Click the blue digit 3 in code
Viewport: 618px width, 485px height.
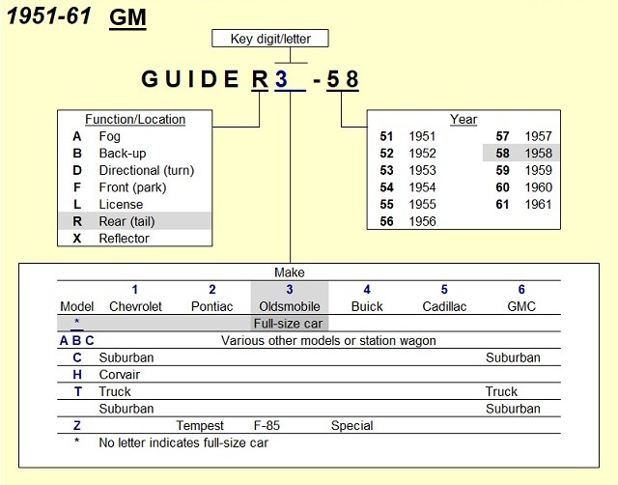(281, 79)
